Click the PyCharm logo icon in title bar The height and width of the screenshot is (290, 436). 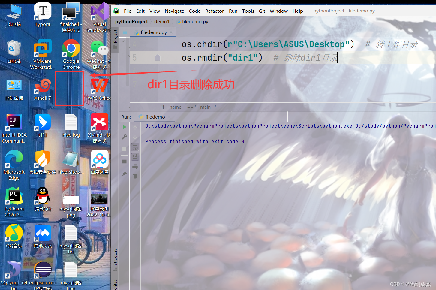tap(116, 11)
